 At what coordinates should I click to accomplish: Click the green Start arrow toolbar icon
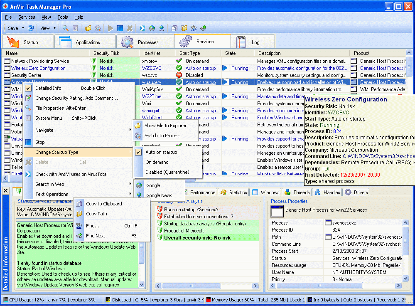tap(110, 28)
